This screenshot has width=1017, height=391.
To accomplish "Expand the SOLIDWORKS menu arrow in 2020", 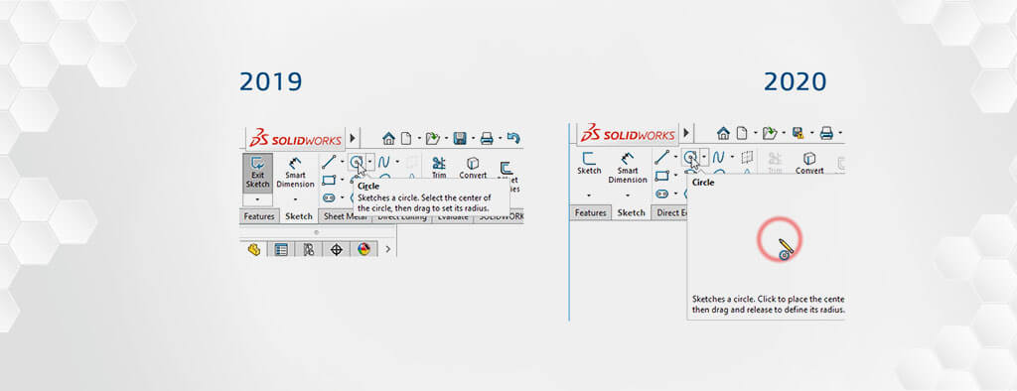I will (687, 134).
